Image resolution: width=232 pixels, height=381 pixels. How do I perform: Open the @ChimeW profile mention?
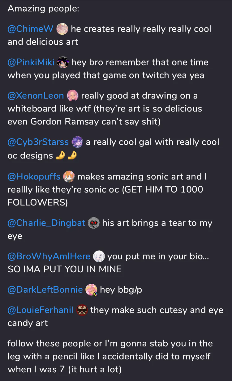click(x=31, y=29)
